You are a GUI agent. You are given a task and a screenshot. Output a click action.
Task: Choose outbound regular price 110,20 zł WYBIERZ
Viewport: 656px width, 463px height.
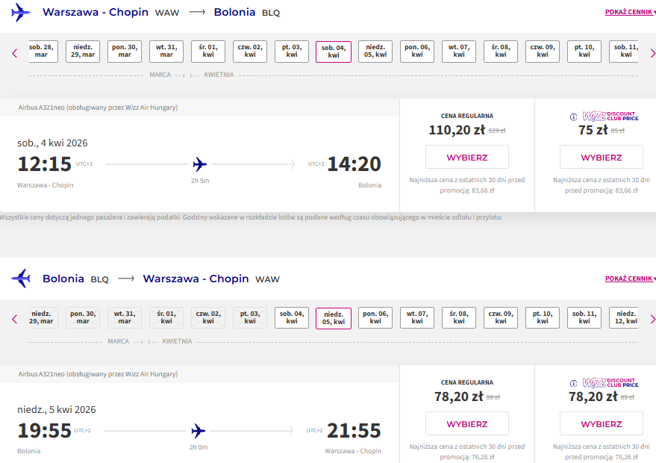click(467, 157)
